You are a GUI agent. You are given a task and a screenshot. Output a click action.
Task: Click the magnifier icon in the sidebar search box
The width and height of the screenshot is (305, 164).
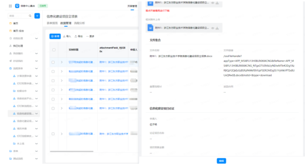point(30,16)
